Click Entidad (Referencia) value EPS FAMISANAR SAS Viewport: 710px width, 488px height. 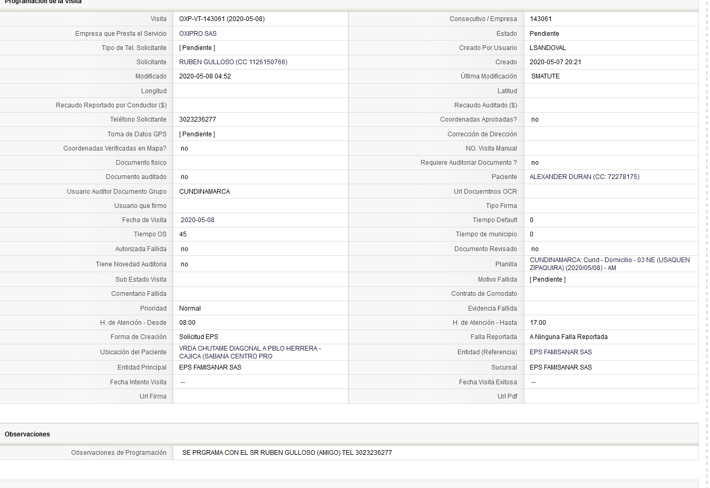click(561, 352)
